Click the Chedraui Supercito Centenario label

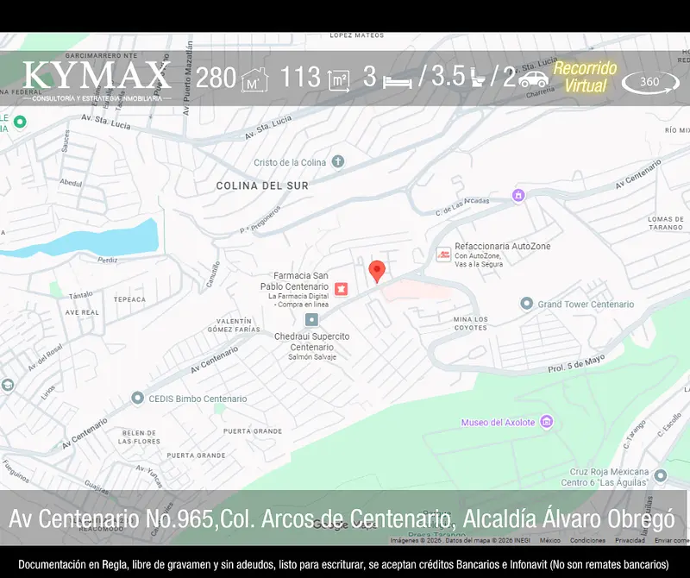(x=312, y=342)
